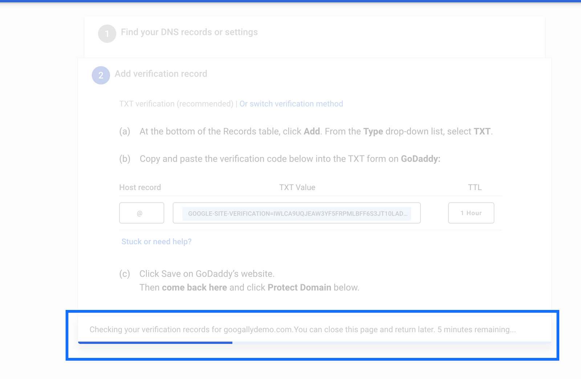
Task: Click the Host record @ field
Action: (141, 213)
